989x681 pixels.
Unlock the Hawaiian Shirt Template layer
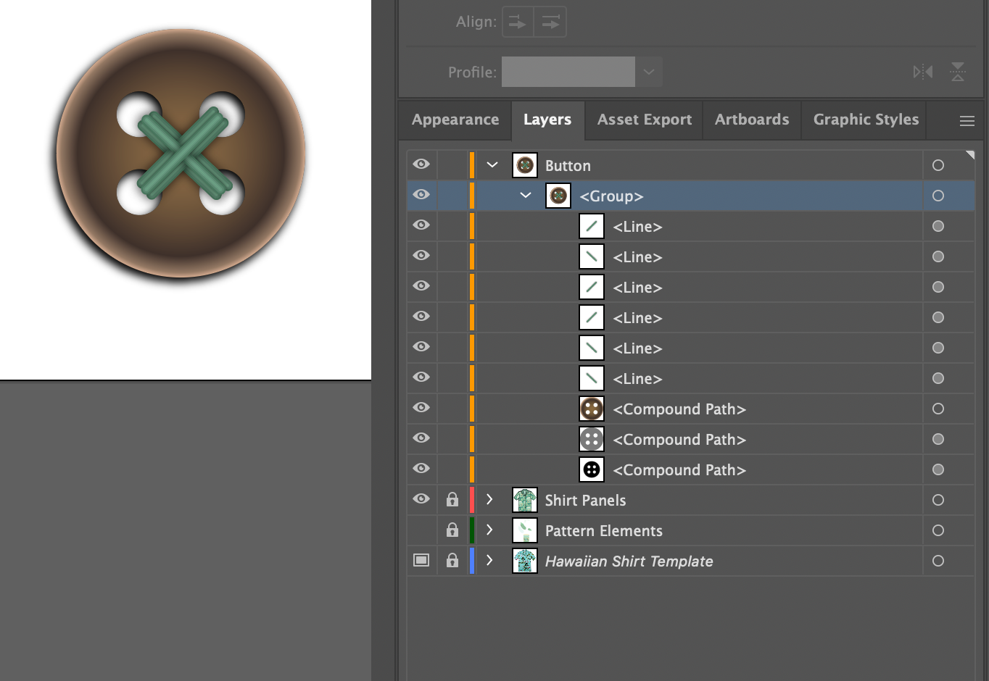(x=452, y=560)
